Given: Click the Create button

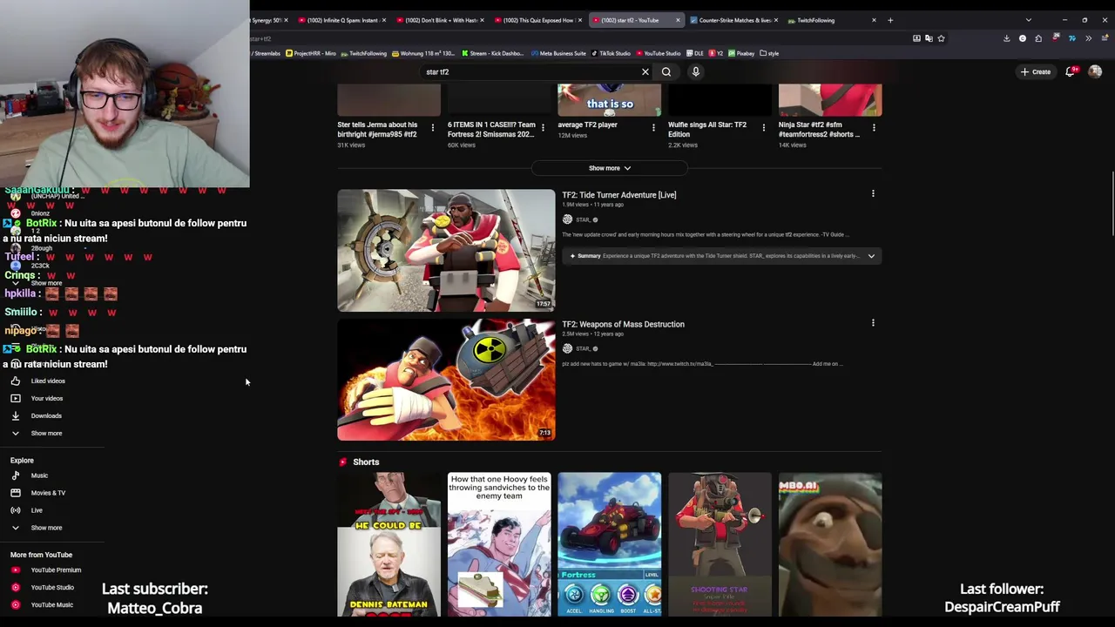Looking at the screenshot, I should click(x=1037, y=71).
